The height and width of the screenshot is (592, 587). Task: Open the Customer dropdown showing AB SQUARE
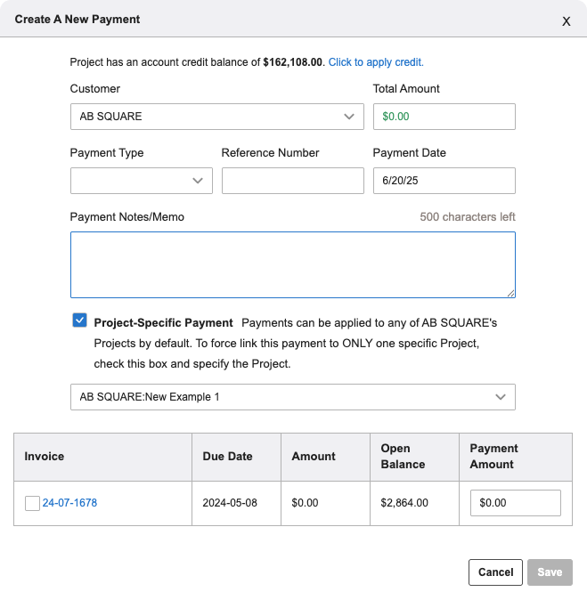click(217, 117)
